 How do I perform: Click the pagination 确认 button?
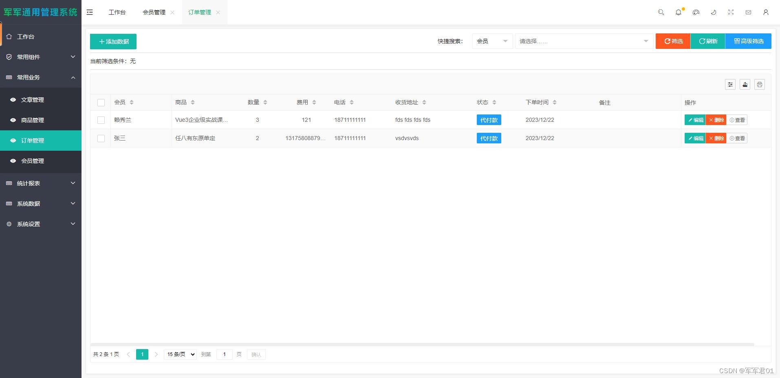[256, 354]
